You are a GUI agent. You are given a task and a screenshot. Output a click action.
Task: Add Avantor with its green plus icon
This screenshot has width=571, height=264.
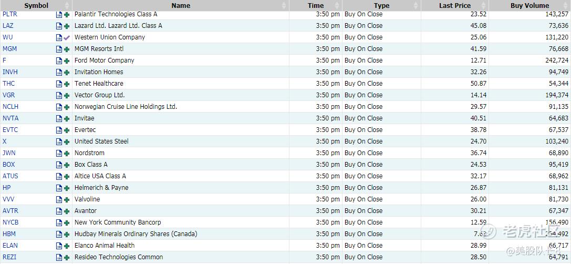pyautogui.click(x=67, y=211)
